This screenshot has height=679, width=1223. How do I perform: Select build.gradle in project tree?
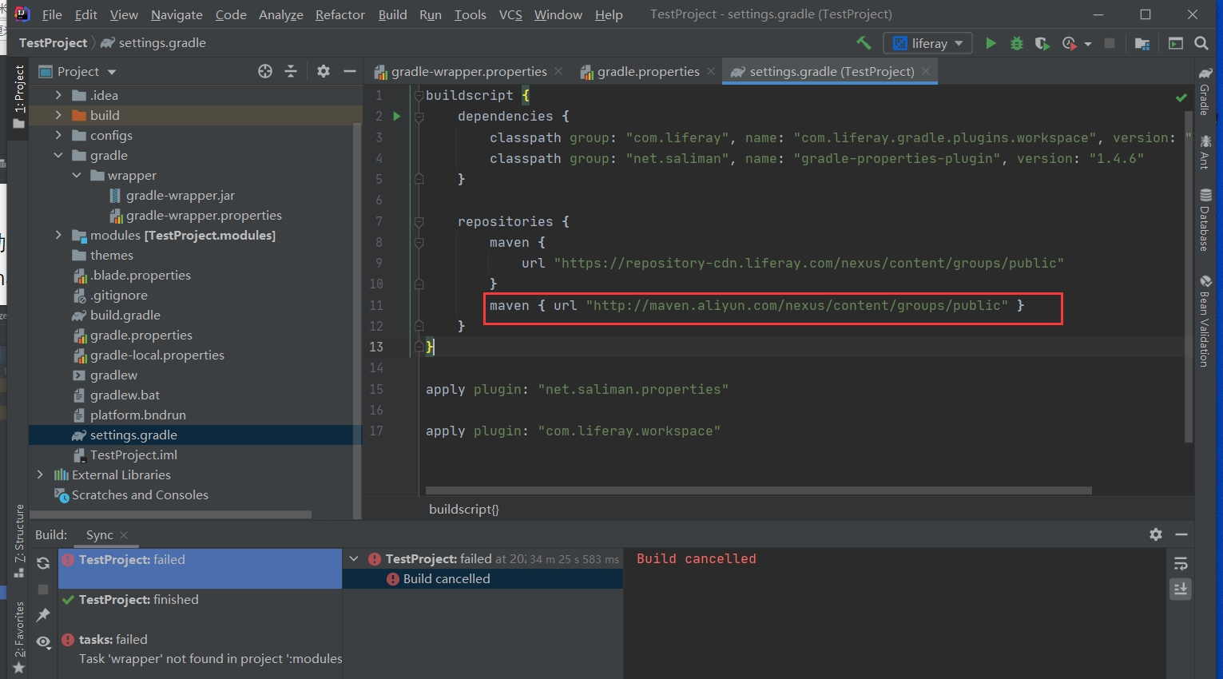(125, 315)
